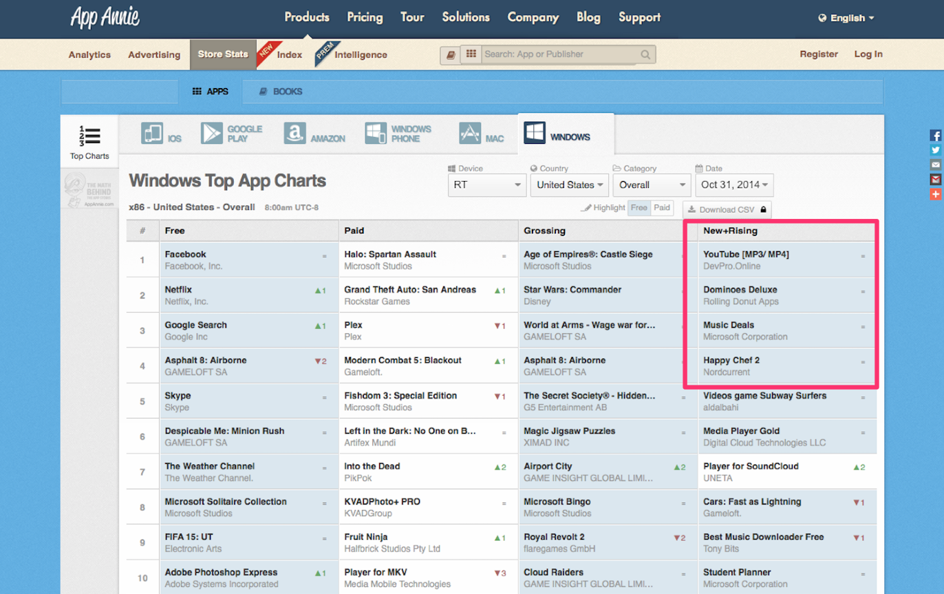Focus the App or Publisher search field
The image size is (944, 594).
coord(560,54)
